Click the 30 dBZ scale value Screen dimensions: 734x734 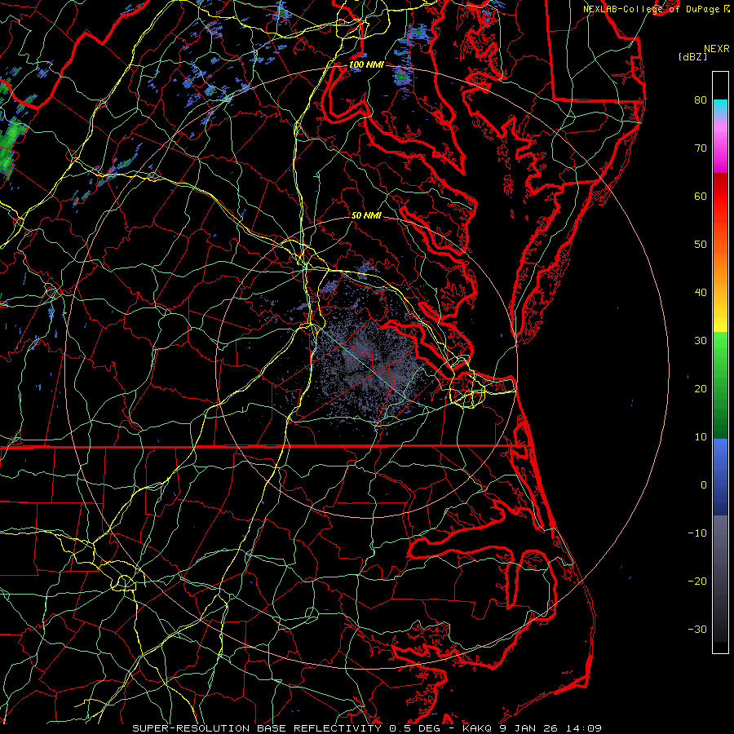(701, 341)
